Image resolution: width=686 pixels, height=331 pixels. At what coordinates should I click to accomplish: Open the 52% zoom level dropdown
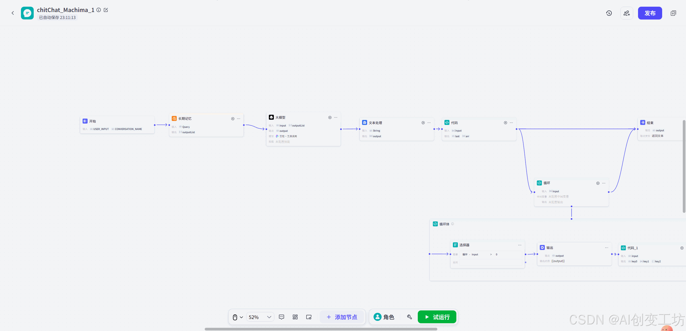click(260, 317)
